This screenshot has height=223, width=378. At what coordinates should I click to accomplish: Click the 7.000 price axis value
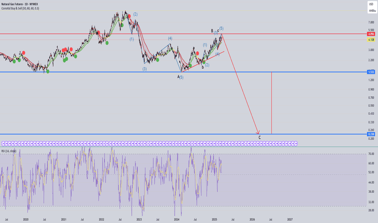coord(371,22)
